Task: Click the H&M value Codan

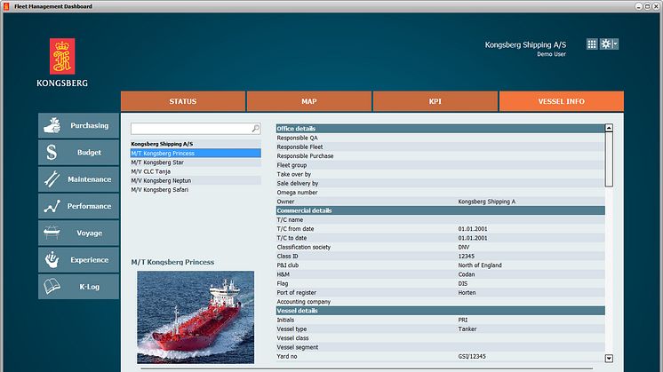Action: (x=467, y=274)
